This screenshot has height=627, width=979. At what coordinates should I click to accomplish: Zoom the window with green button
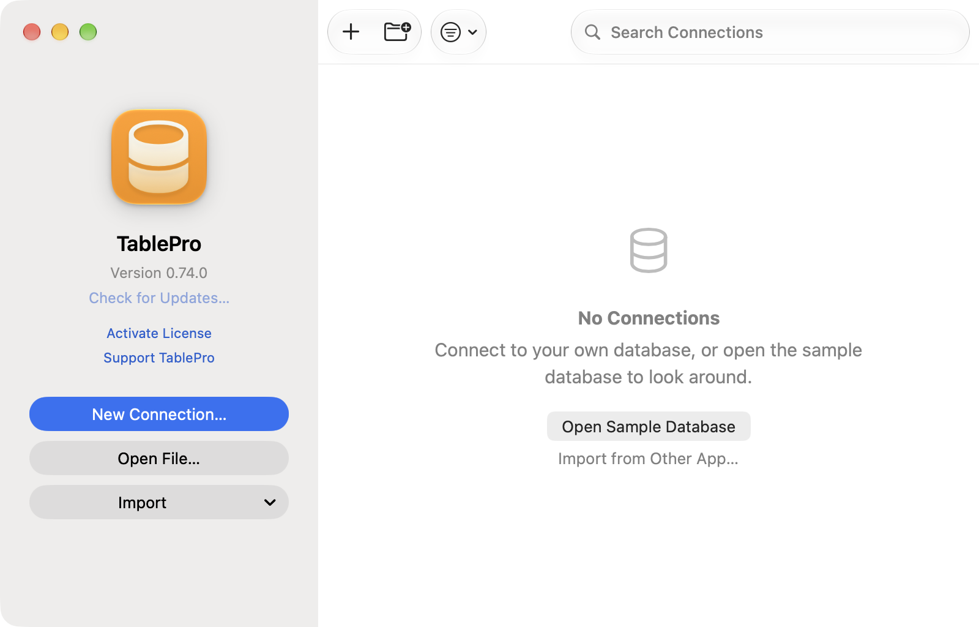(x=88, y=32)
